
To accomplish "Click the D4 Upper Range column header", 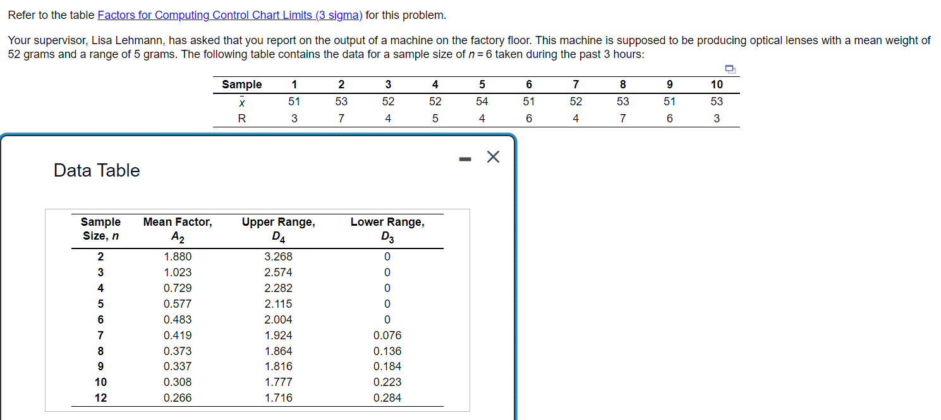I will tap(278, 228).
